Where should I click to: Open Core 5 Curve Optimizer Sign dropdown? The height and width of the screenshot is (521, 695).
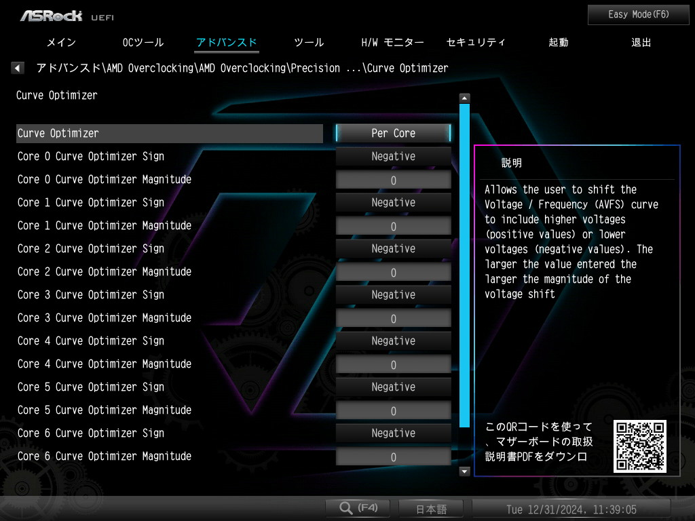pos(393,387)
